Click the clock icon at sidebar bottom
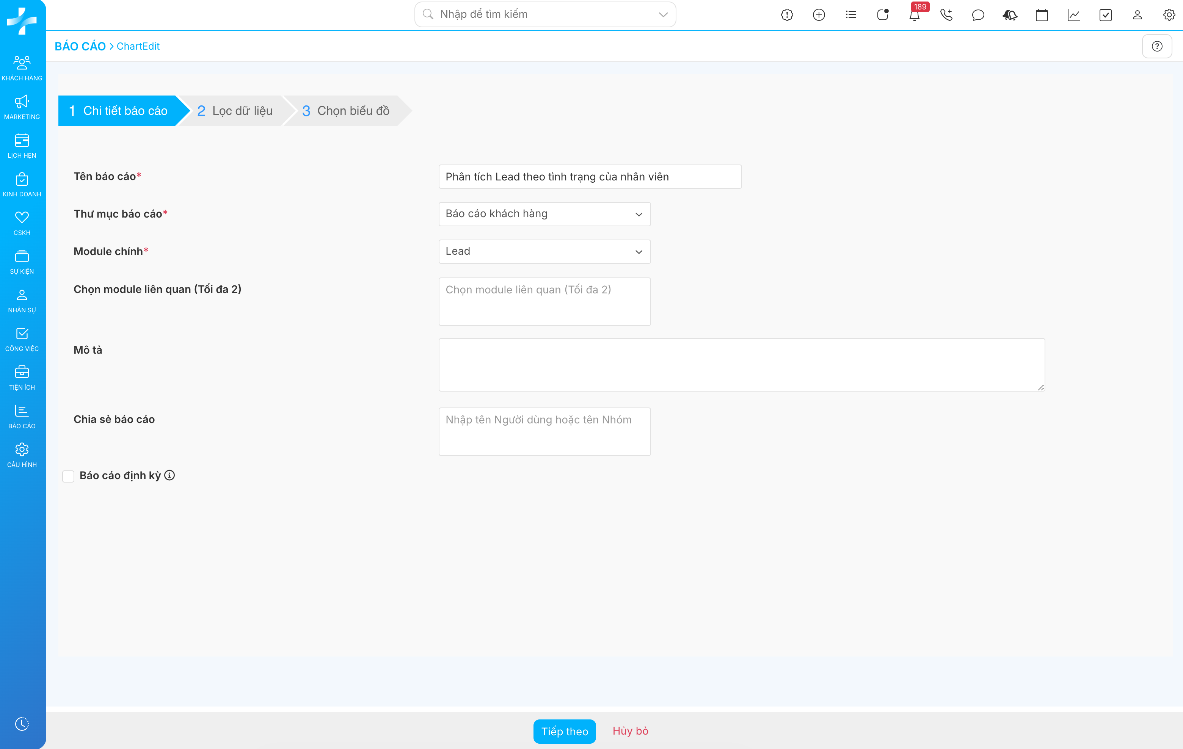Image resolution: width=1183 pixels, height=749 pixels. [x=22, y=724]
